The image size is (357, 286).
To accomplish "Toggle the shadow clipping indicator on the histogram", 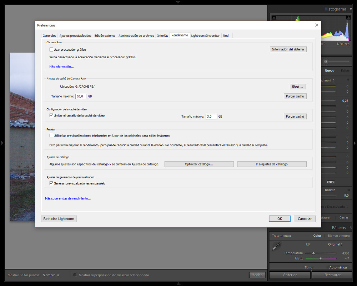I will (x=274, y=17).
